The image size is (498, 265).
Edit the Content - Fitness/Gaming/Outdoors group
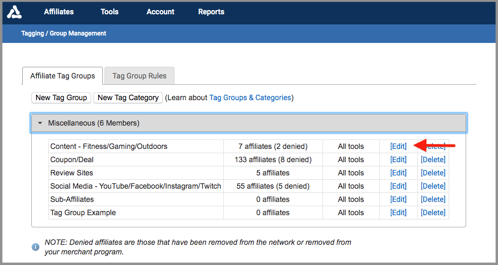pyautogui.click(x=398, y=146)
